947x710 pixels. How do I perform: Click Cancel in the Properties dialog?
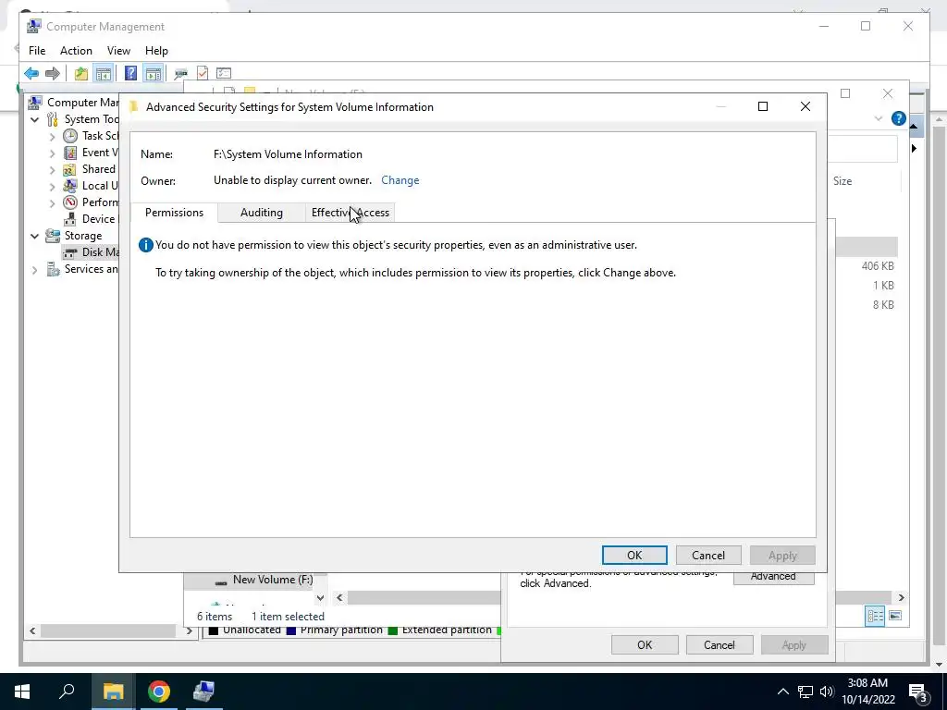click(x=719, y=644)
